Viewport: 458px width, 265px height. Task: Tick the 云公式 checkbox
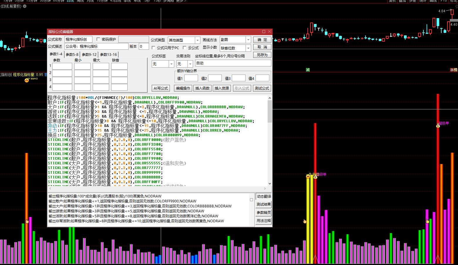click(185, 48)
